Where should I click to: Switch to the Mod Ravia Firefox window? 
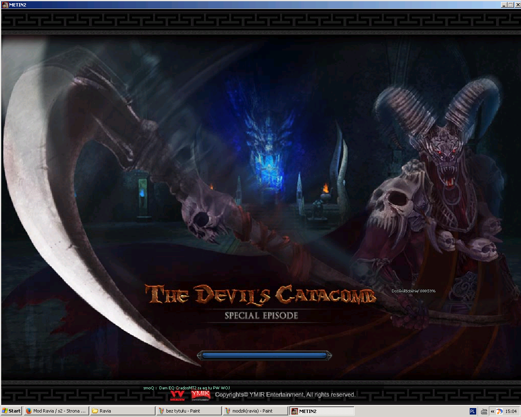pos(56,411)
